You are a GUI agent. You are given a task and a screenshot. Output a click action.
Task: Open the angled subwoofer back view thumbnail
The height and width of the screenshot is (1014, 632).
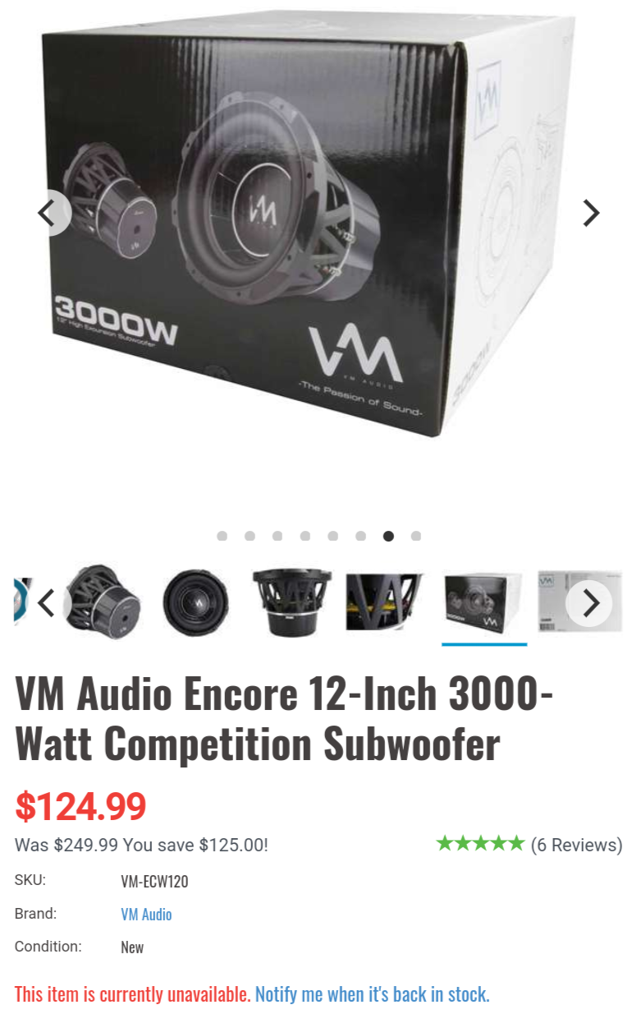[x=102, y=601]
